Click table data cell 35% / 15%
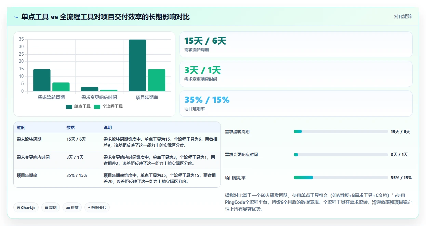 click(x=77, y=175)
